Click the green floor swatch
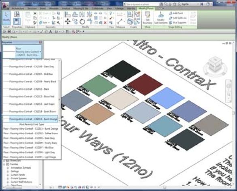Image resolution: width=237 pixels, height=191 pixels. [x=99, y=86]
